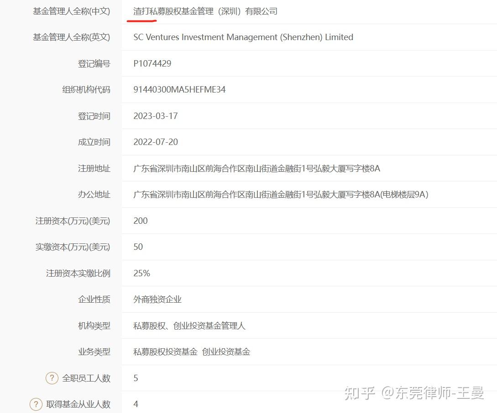This screenshot has height=413, width=497.
Task: Click business type 私募股权投资基金
Action: tap(166, 351)
